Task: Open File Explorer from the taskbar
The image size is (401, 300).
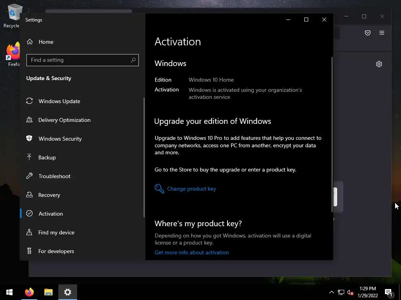Action: 48,292
